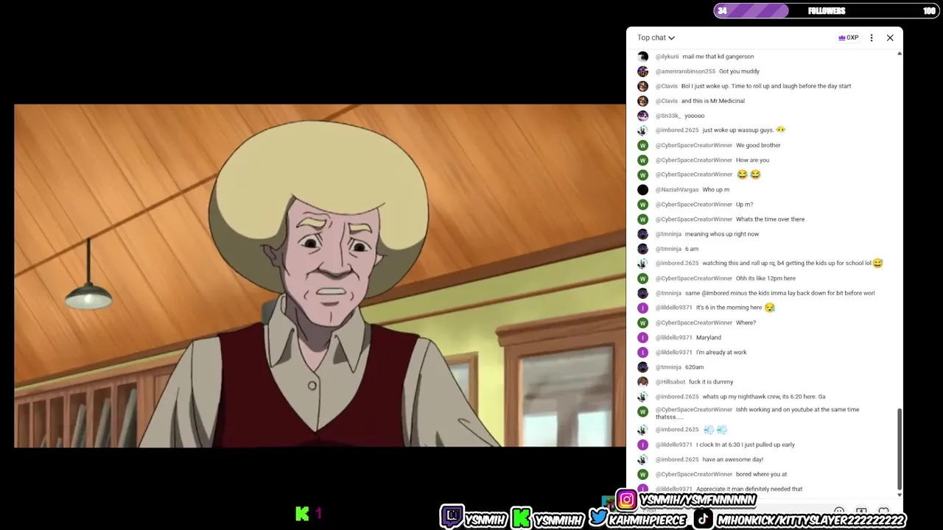
Task: Click message 'and this is Mr.Medicinal'
Action: pos(713,101)
